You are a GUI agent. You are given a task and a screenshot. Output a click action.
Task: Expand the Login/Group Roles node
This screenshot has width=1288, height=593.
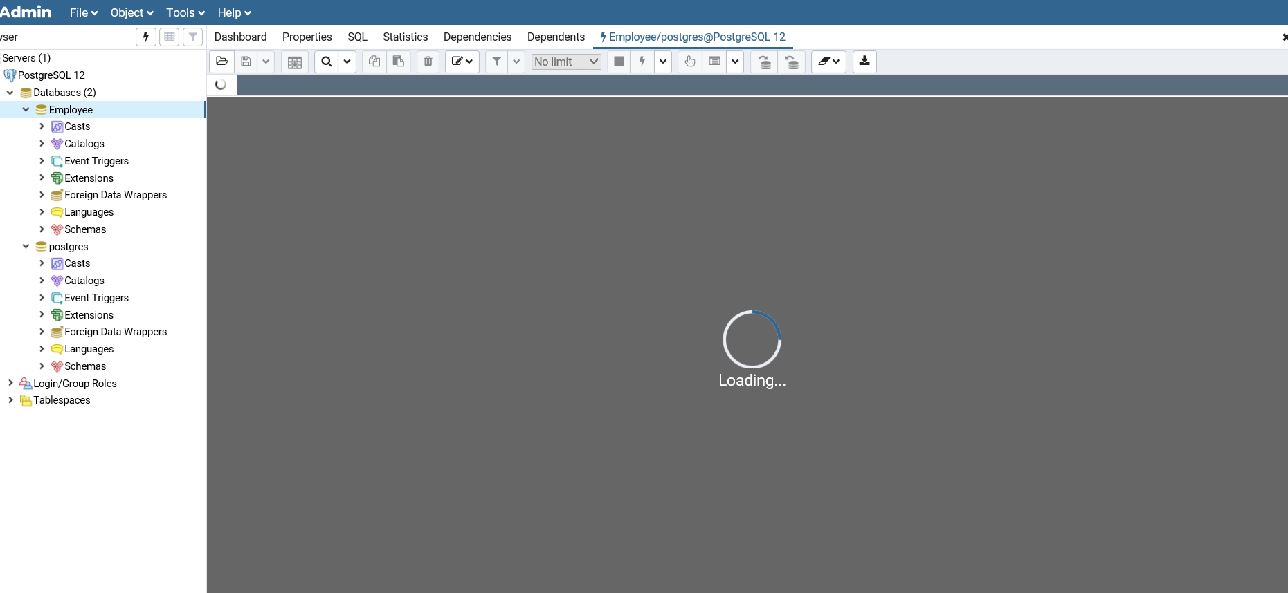pos(10,383)
